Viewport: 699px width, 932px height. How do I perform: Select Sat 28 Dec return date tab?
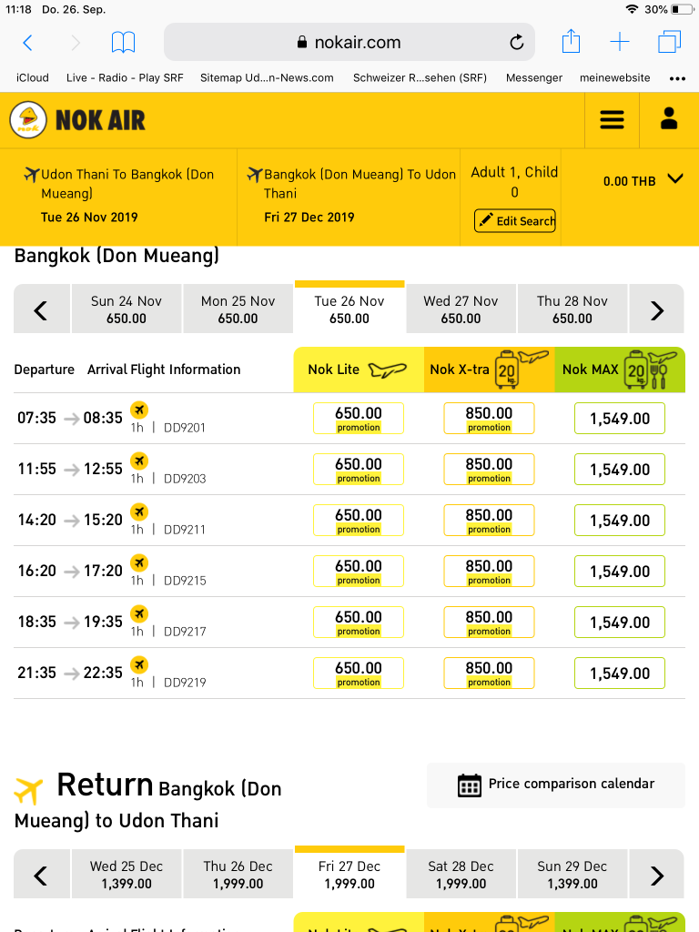tap(461, 875)
